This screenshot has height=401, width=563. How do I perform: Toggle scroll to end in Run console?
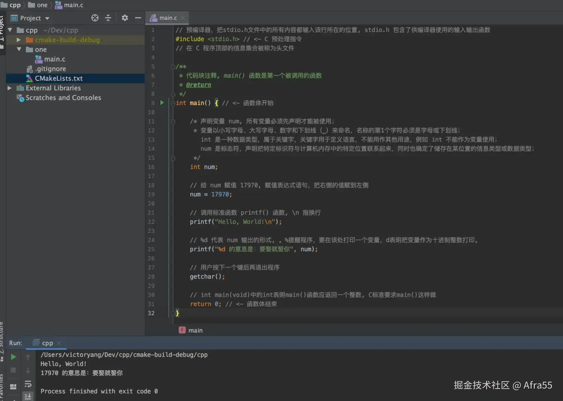(x=28, y=396)
